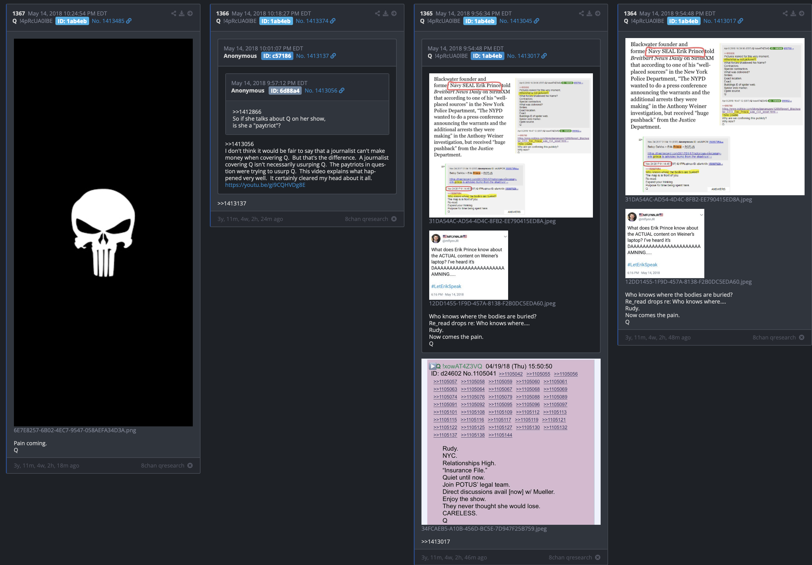Share post 1366 using its share icon

click(x=377, y=13)
